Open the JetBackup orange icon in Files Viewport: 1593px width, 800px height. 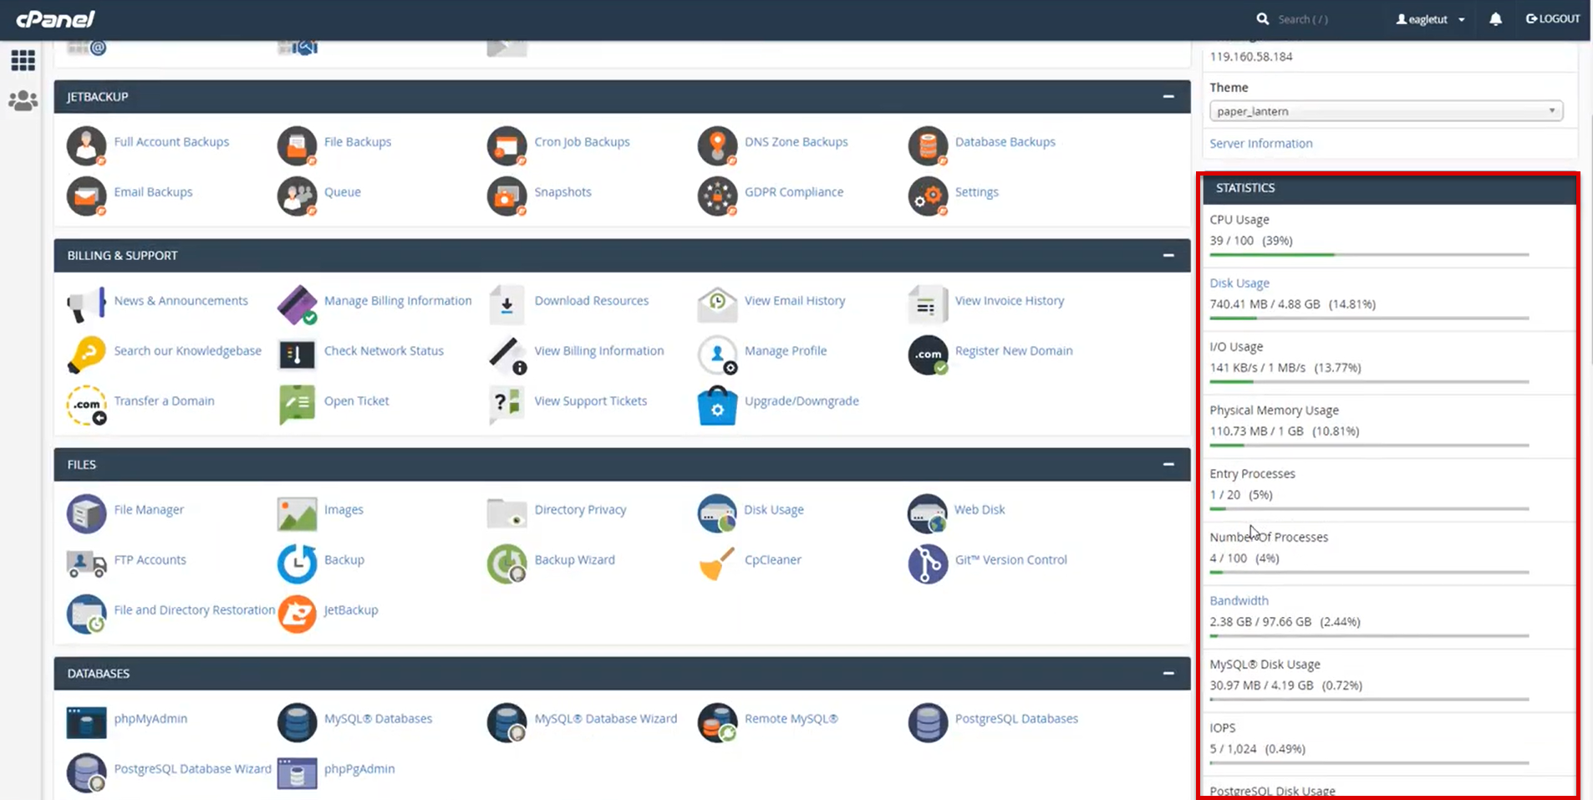click(297, 613)
